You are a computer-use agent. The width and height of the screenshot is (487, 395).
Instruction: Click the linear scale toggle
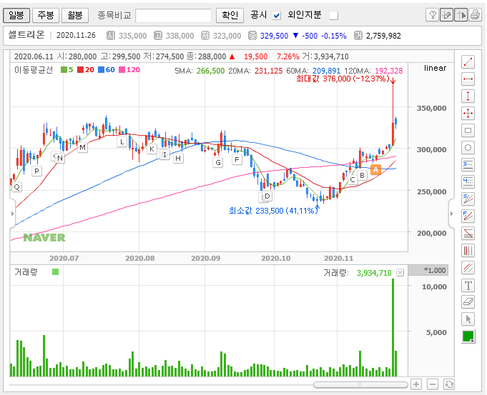pos(435,68)
